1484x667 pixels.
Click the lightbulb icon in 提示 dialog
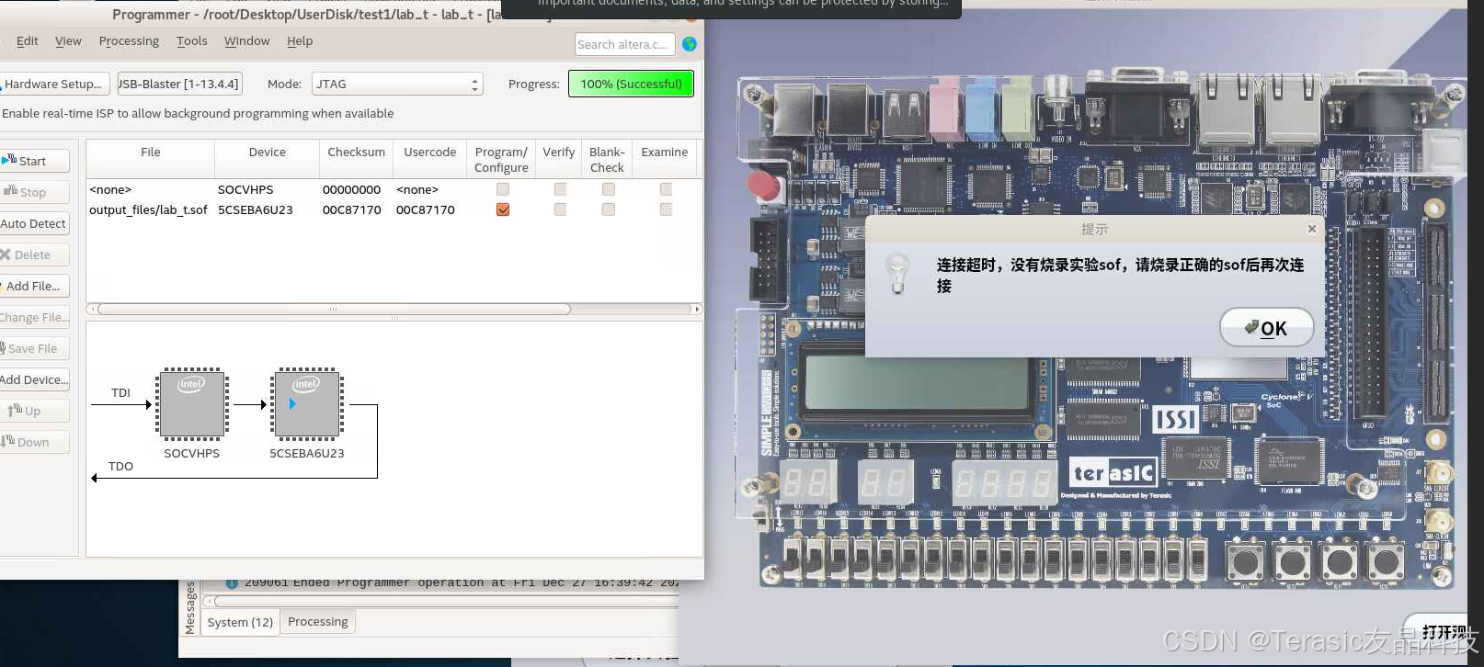tap(897, 273)
